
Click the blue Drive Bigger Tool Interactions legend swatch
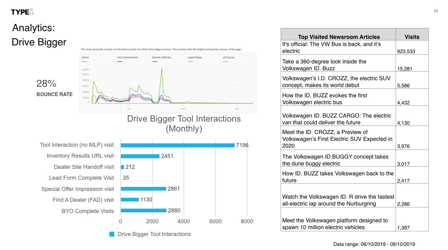(x=112, y=234)
